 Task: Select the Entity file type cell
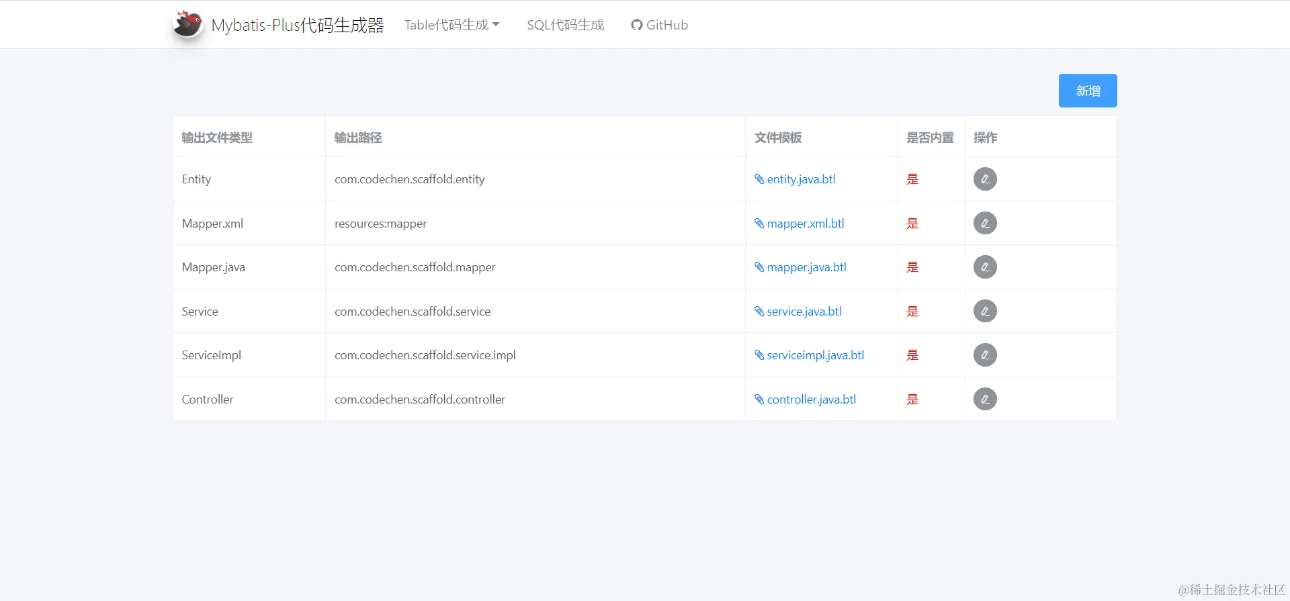[x=249, y=179]
